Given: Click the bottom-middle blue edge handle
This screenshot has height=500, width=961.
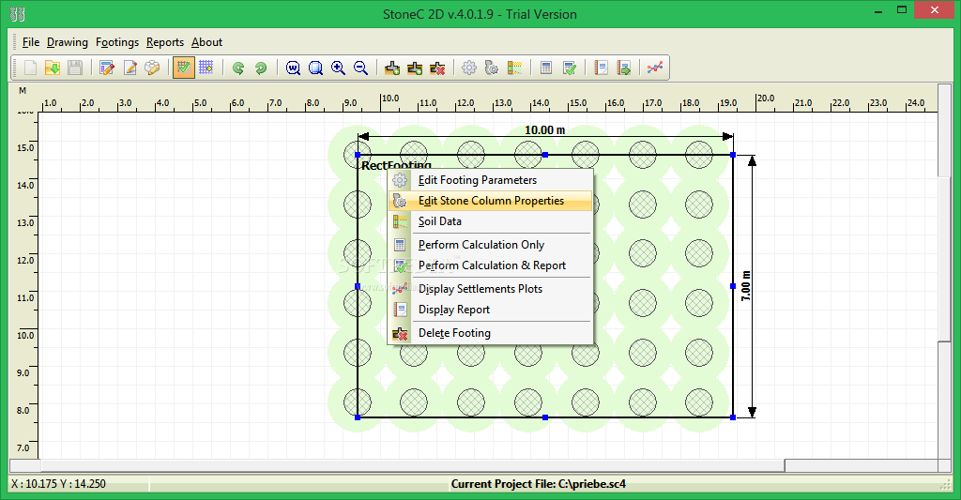Looking at the screenshot, I should (545, 417).
